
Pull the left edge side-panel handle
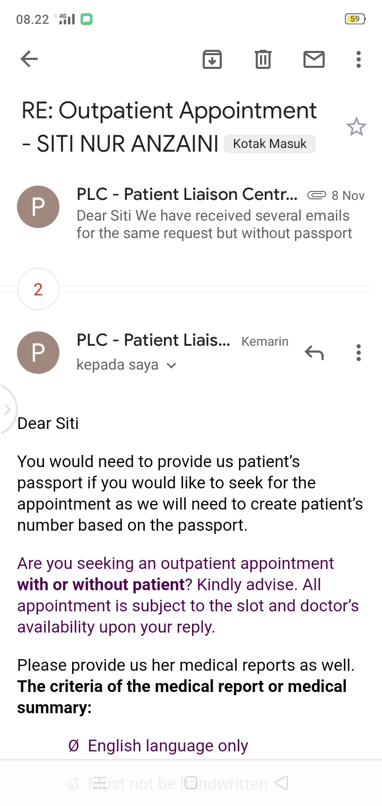(x=7, y=409)
